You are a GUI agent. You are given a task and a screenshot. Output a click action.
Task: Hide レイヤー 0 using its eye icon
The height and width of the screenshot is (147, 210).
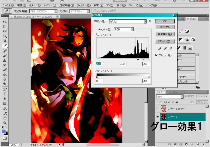pyautogui.click(x=158, y=116)
